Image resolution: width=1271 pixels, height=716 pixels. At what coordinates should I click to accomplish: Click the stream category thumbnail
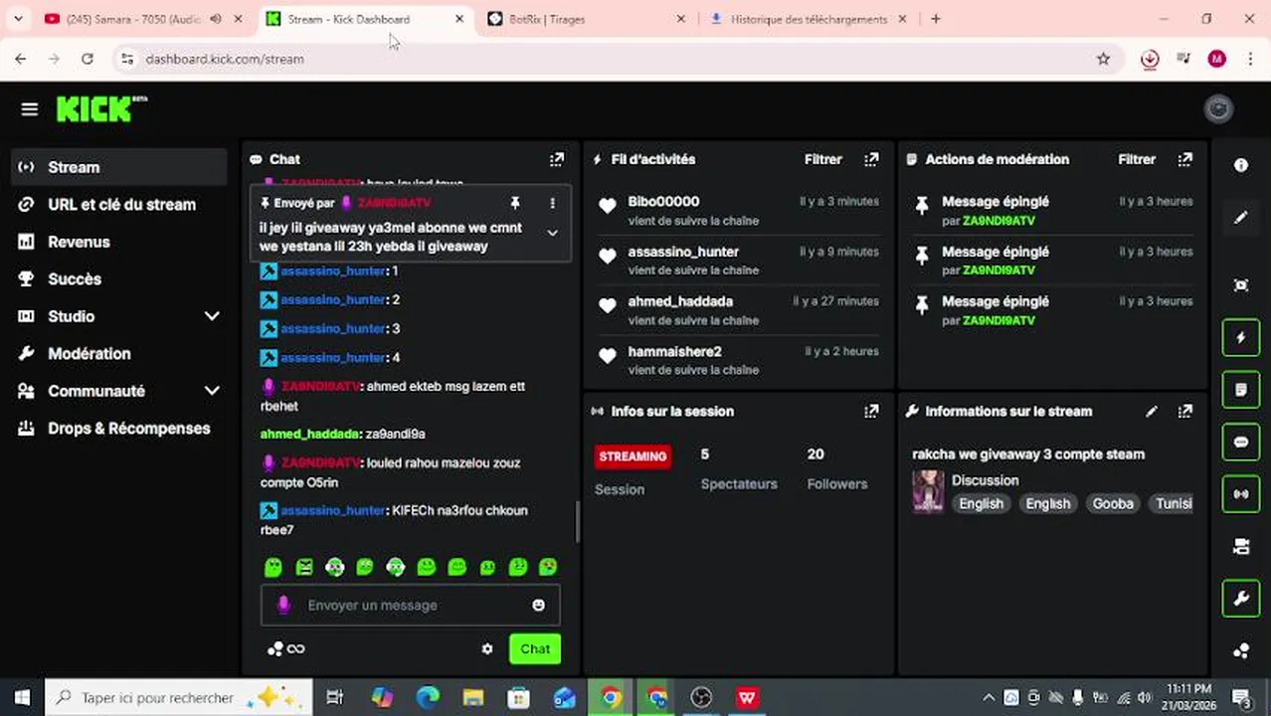pyautogui.click(x=928, y=492)
